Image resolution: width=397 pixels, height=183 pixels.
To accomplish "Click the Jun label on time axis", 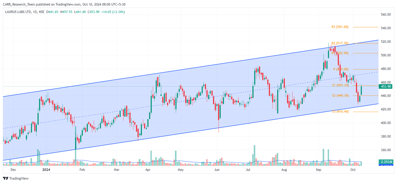I will click(x=217, y=169).
